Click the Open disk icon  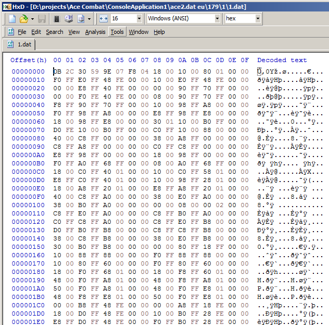68,19
